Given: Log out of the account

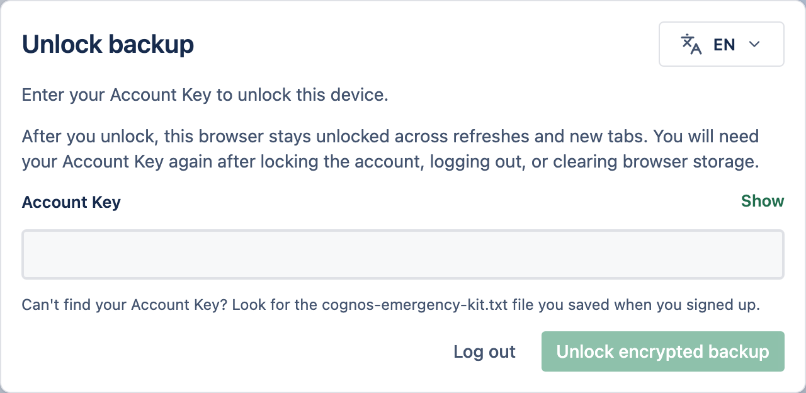Looking at the screenshot, I should tap(484, 351).
